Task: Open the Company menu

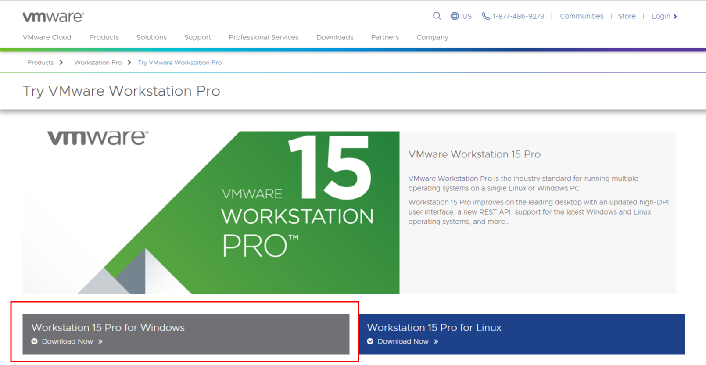Action: 432,37
